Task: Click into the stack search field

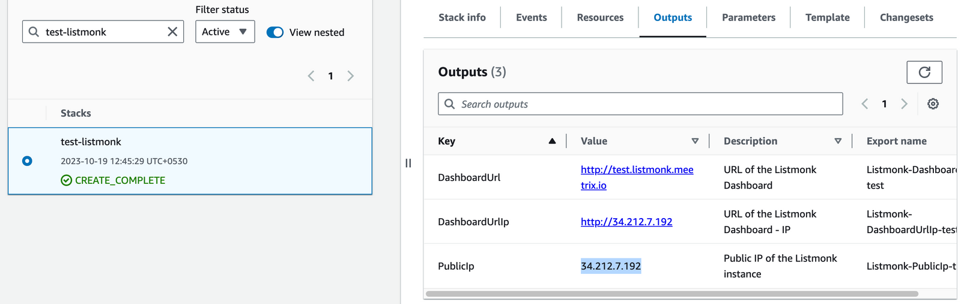Action: click(x=103, y=32)
